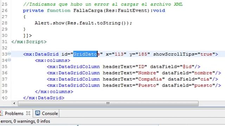Screen dimensions: 225x126
Task: Click the headerText "Nombre" value
Action: 147,73
